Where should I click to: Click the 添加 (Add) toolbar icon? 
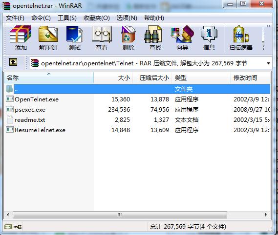coord(21,34)
